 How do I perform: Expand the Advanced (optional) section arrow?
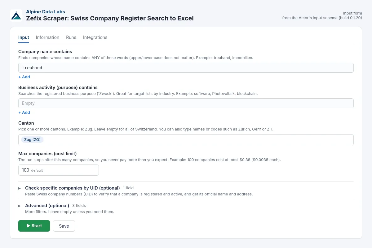click(20, 206)
